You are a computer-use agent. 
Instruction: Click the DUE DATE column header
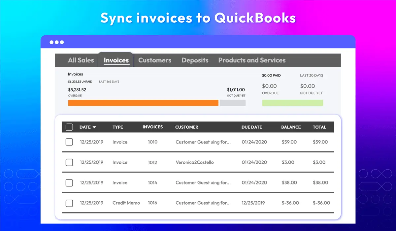[x=252, y=127]
